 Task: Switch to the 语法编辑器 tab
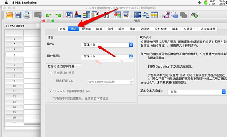(208, 29)
